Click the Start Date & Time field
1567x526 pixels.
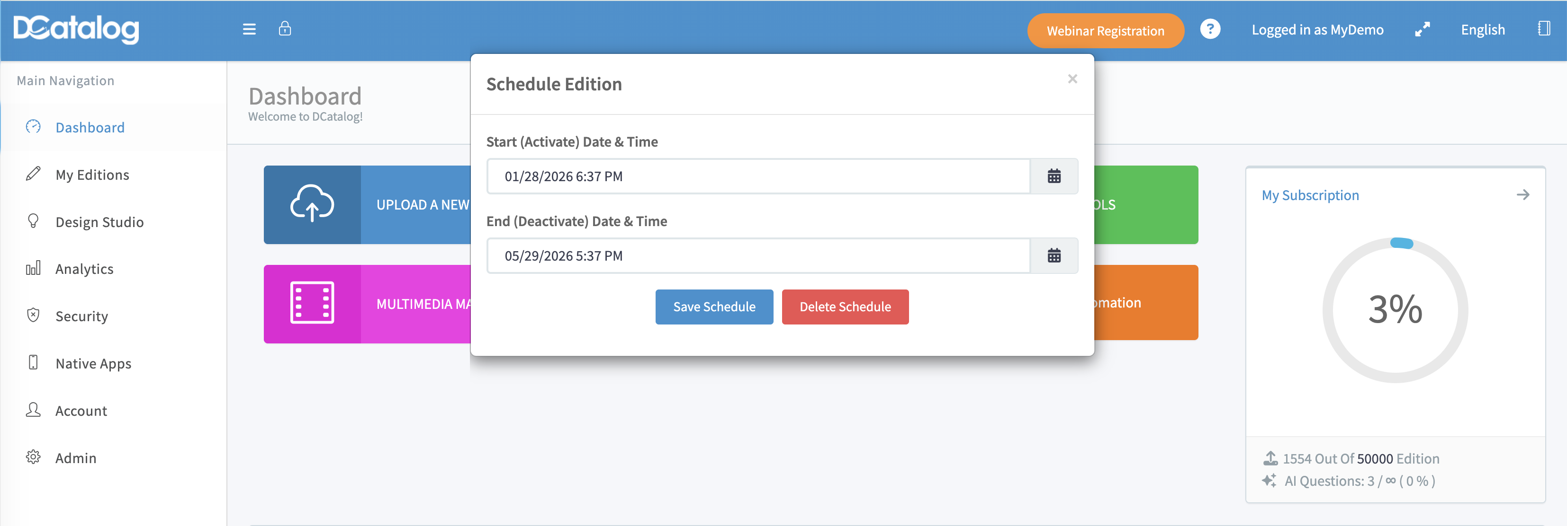click(x=758, y=176)
